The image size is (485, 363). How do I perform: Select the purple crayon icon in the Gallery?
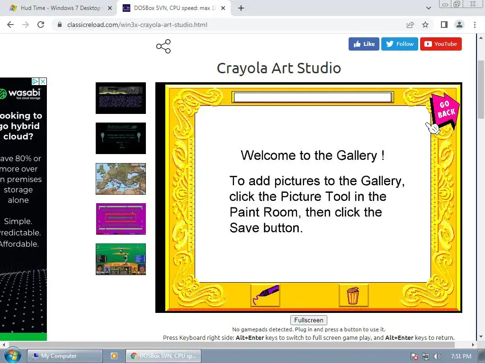(265, 295)
